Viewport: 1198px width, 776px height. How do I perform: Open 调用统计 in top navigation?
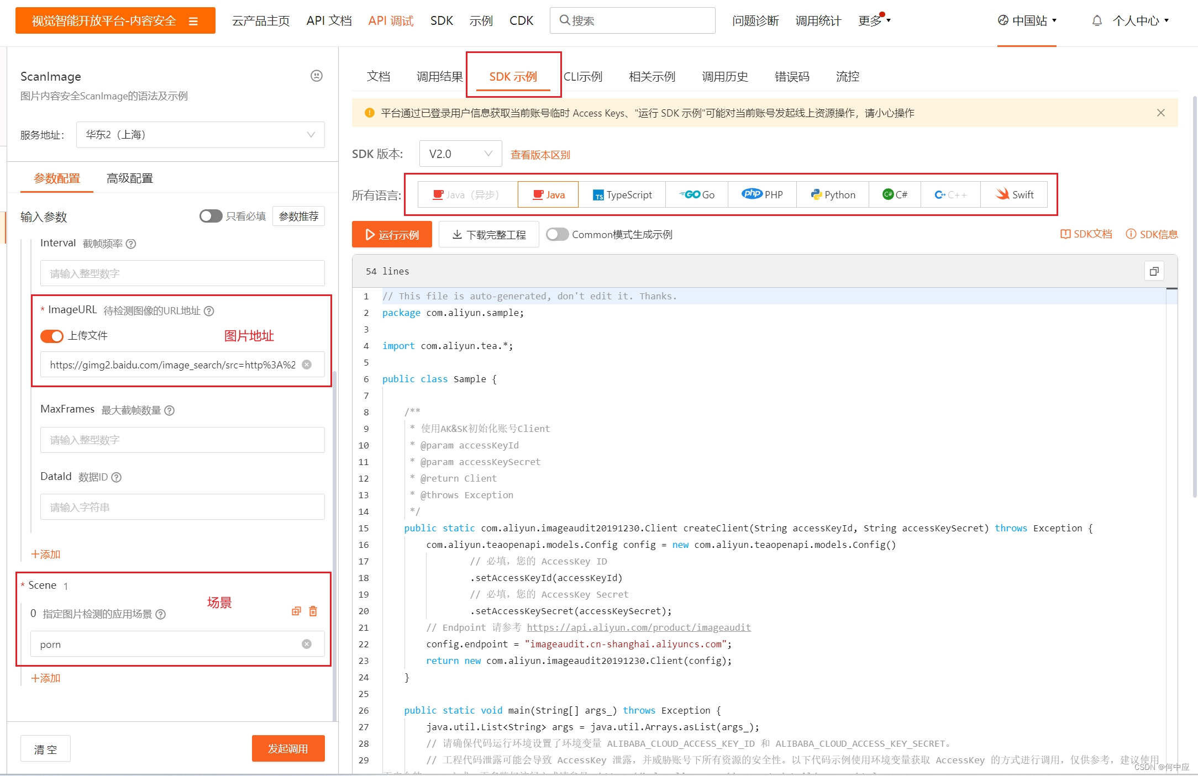point(818,20)
